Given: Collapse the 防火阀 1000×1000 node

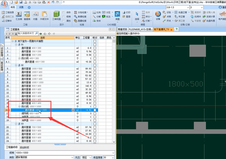Looking at the screenshot, I should (20, 106).
